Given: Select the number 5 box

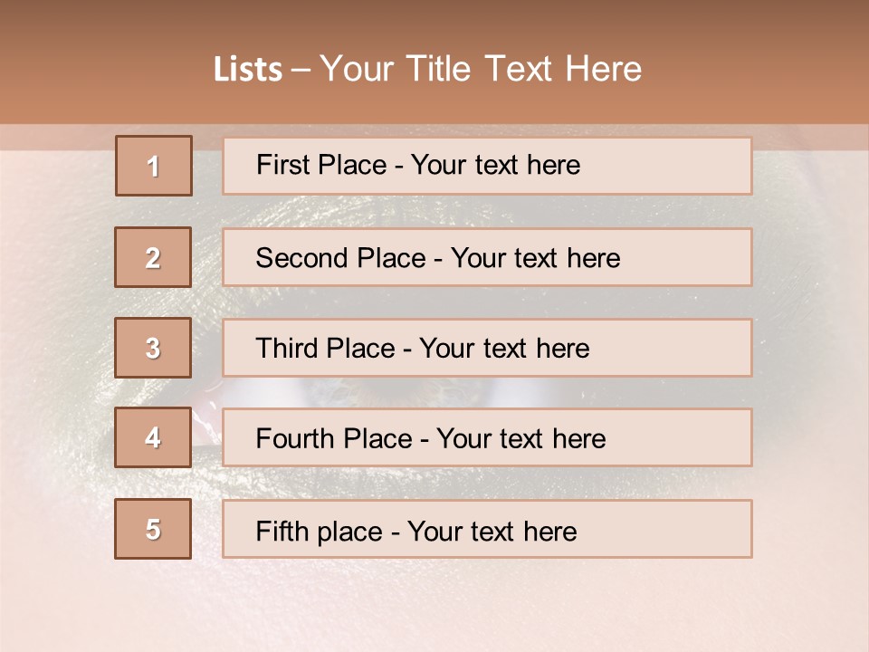Looking at the screenshot, I should click(x=153, y=529).
